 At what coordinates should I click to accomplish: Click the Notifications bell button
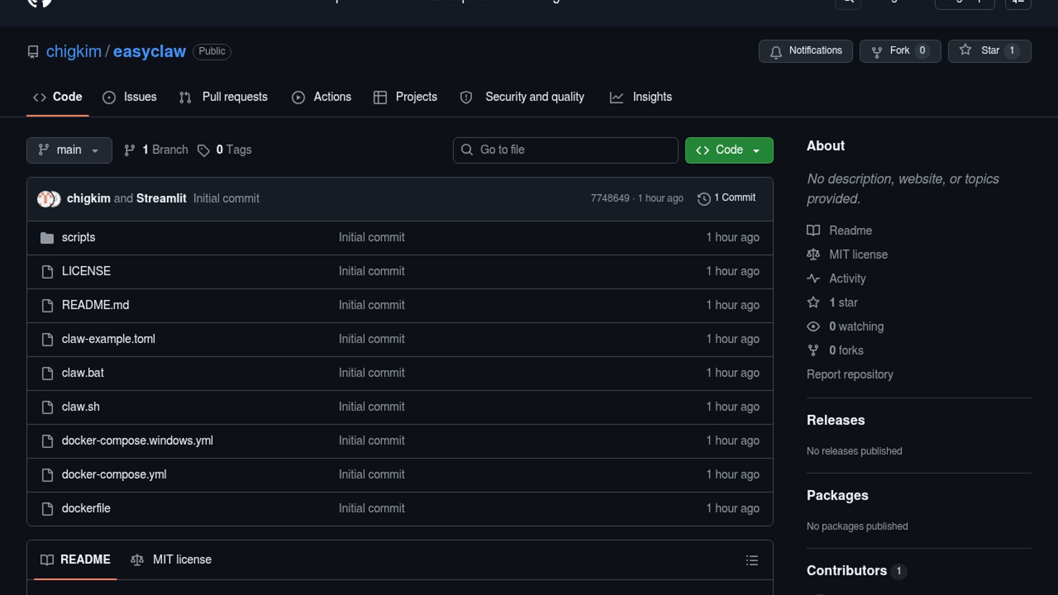click(x=805, y=51)
